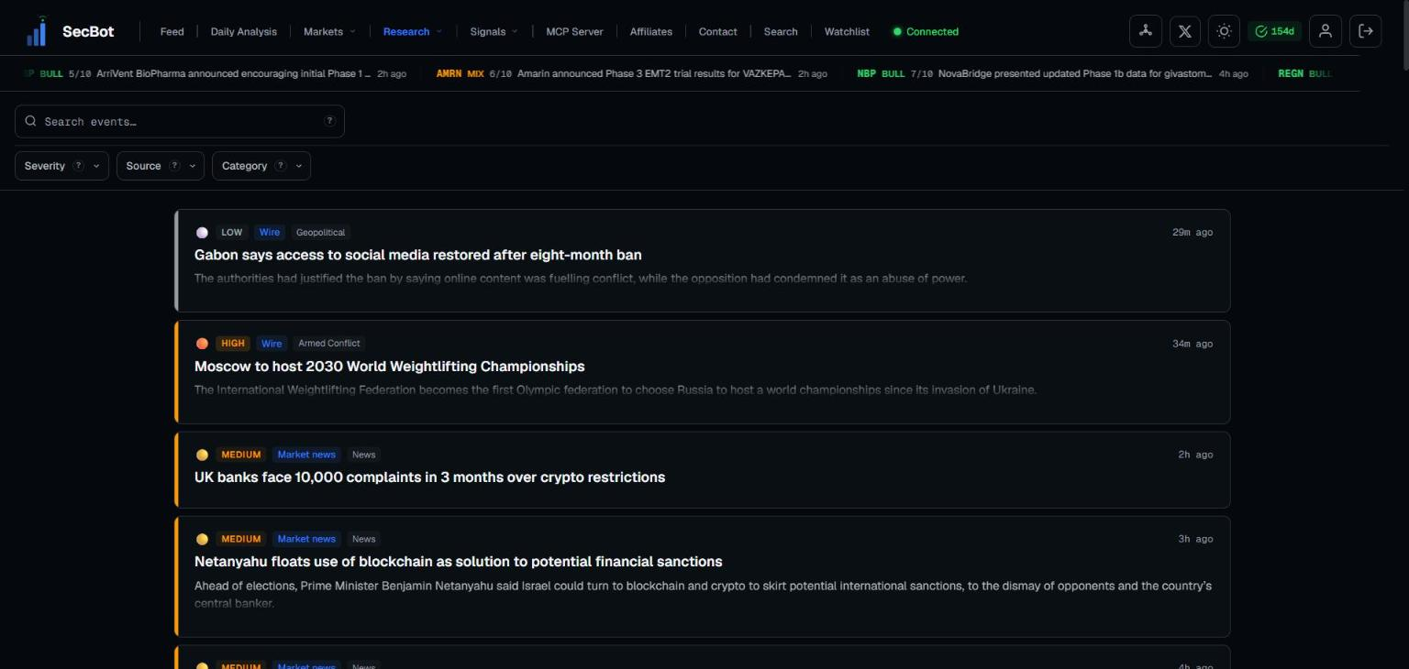Image resolution: width=1409 pixels, height=669 pixels.
Task: Click the logout arrow icon
Action: [x=1365, y=31]
